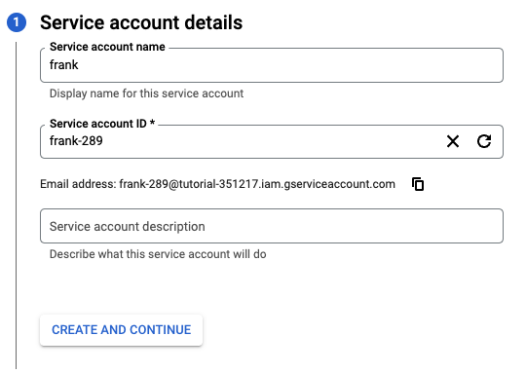
Task: Click the Service account details heading
Action: click(141, 22)
